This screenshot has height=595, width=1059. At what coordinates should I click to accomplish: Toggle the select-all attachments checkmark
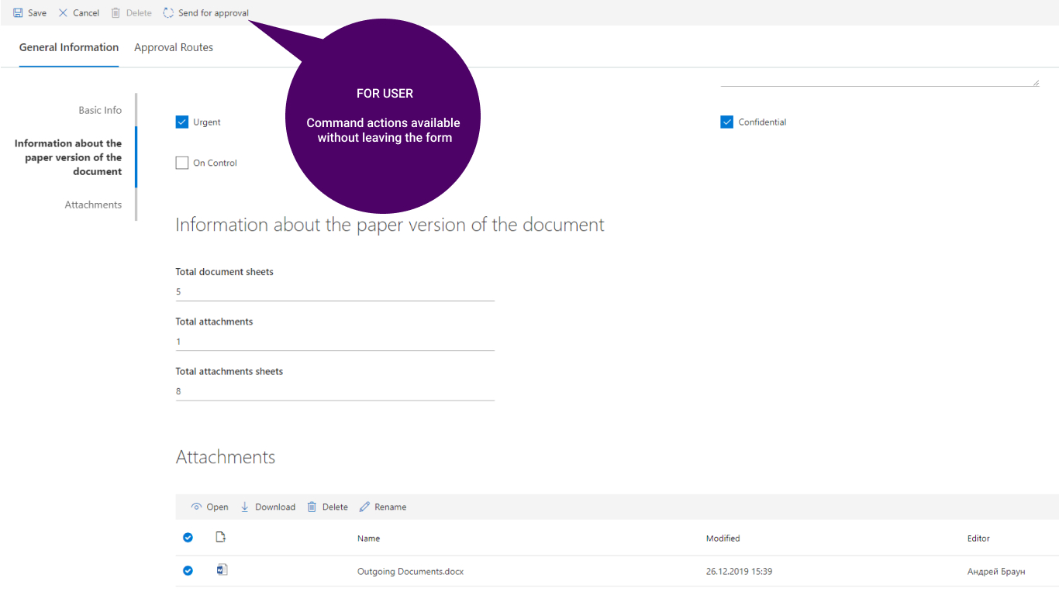pyautogui.click(x=188, y=538)
